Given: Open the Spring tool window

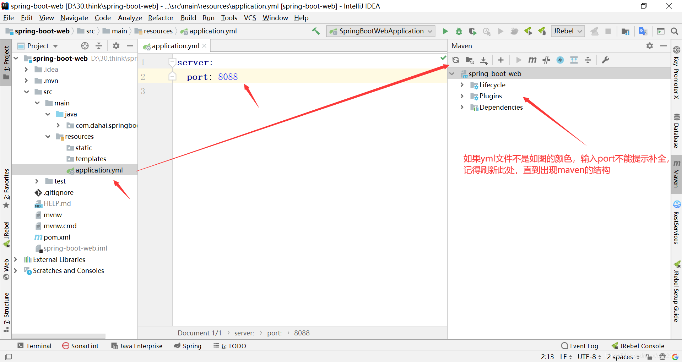Looking at the screenshot, I should click(x=188, y=346).
